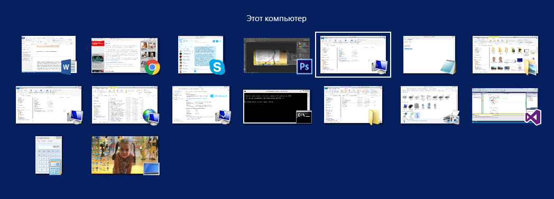Choose the highlighted Этот компьютер window thumbnail
Viewport: 554px width, 199px height.
pyautogui.click(x=353, y=54)
